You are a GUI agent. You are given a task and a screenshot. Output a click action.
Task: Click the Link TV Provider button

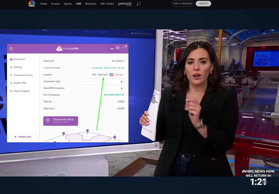[x=182, y=3]
